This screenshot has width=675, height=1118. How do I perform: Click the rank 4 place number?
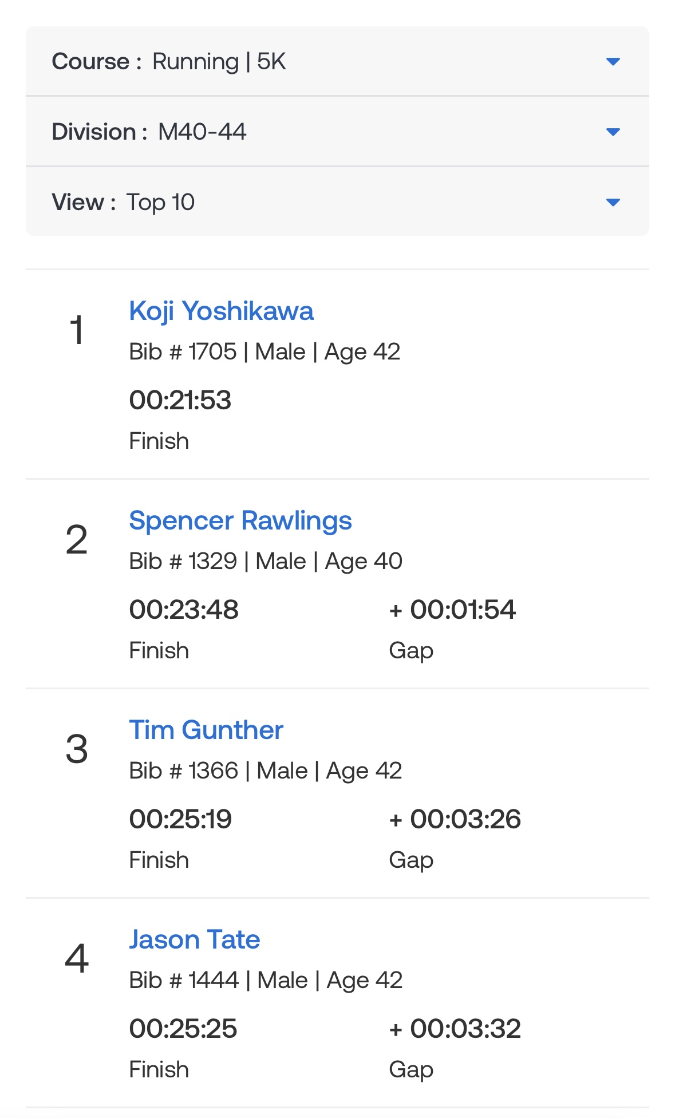(77, 959)
